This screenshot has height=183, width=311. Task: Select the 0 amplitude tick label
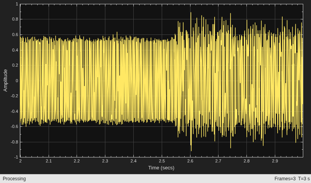(17, 81)
